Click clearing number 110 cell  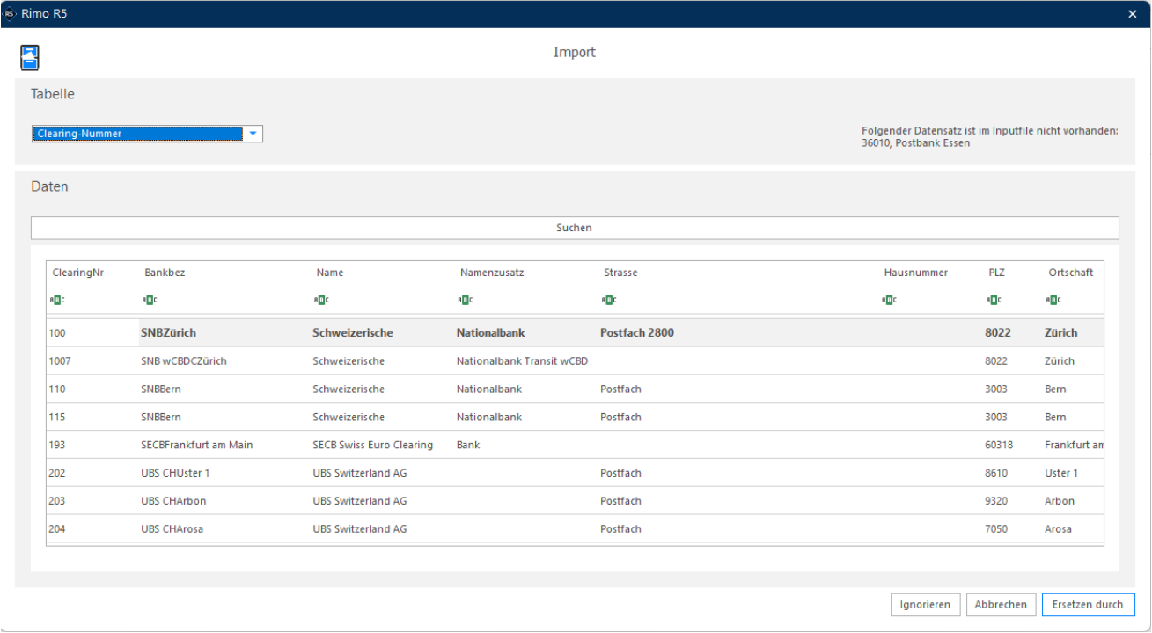[x=57, y=389]
